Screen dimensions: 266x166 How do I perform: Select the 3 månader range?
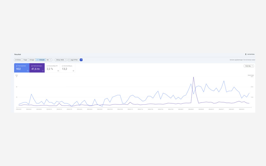(40, 60)
